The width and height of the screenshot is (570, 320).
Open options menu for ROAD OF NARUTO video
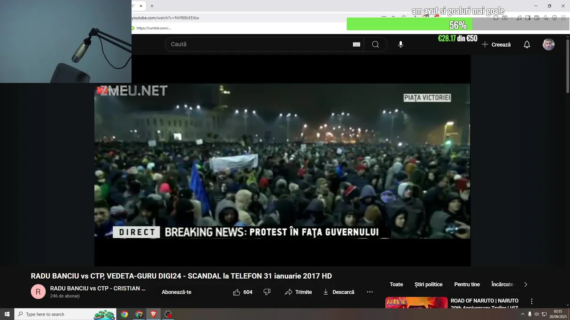(x=531, y=301)
